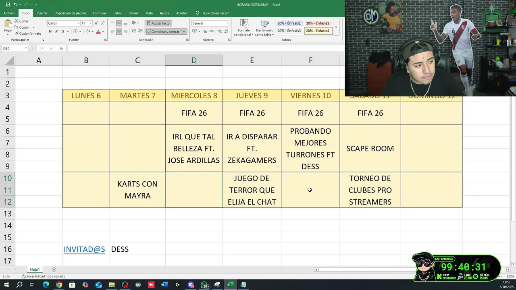Click the INVITAD@S hyperlink
516x290 pixels.
tap(84, 249)
